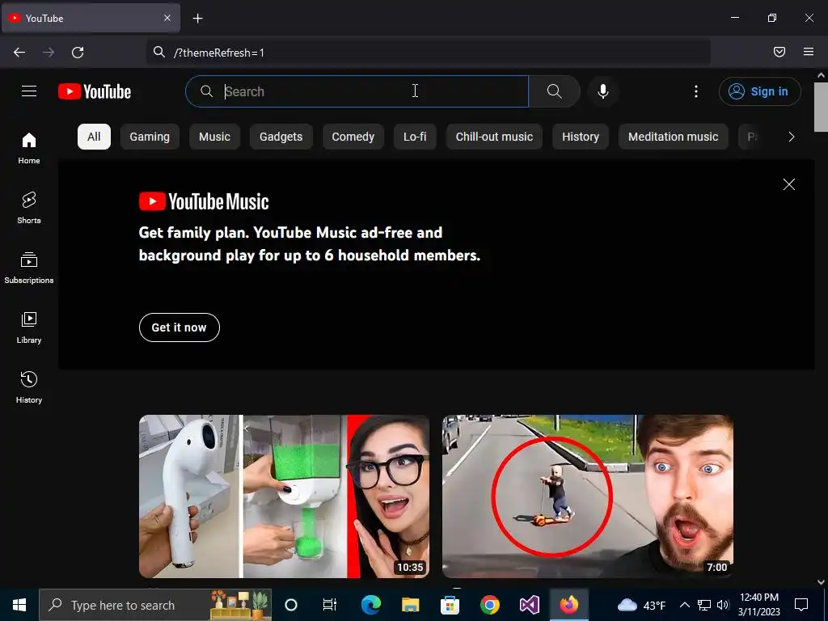Open Shorts in sidebar
Screen dimensions: 828x621
pos(29,208)
